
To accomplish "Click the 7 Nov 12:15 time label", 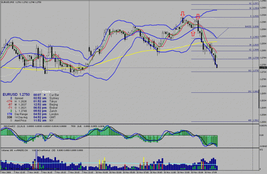I will point(20,172).
